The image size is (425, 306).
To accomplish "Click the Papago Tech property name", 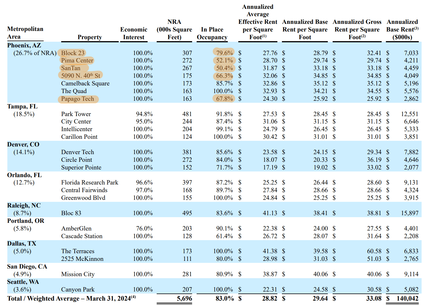I will (x=78, y=99).
